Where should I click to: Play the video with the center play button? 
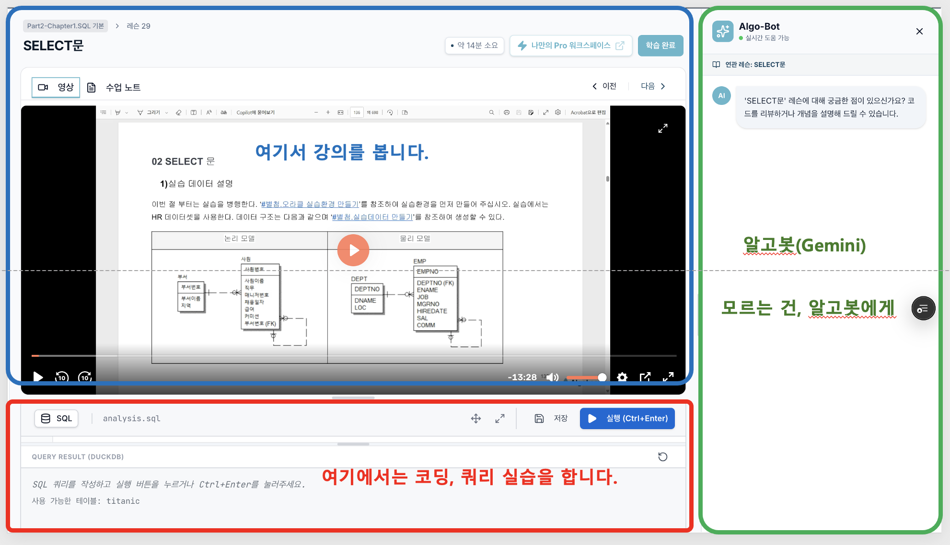pos(353,250)
